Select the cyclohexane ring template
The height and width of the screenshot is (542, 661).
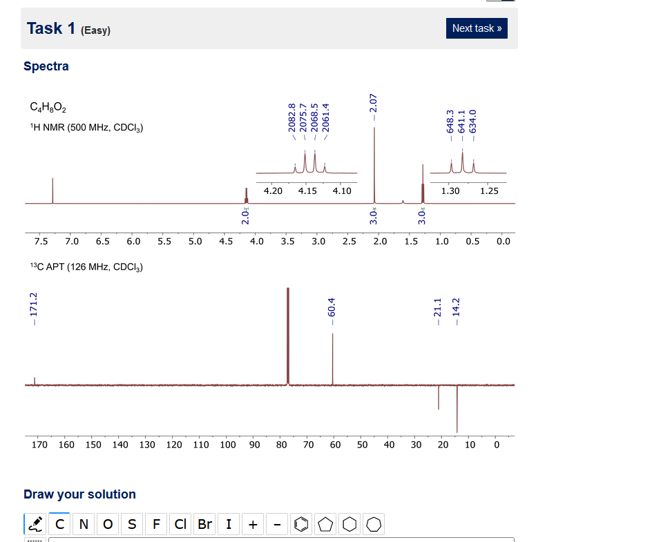click(349, 524)
